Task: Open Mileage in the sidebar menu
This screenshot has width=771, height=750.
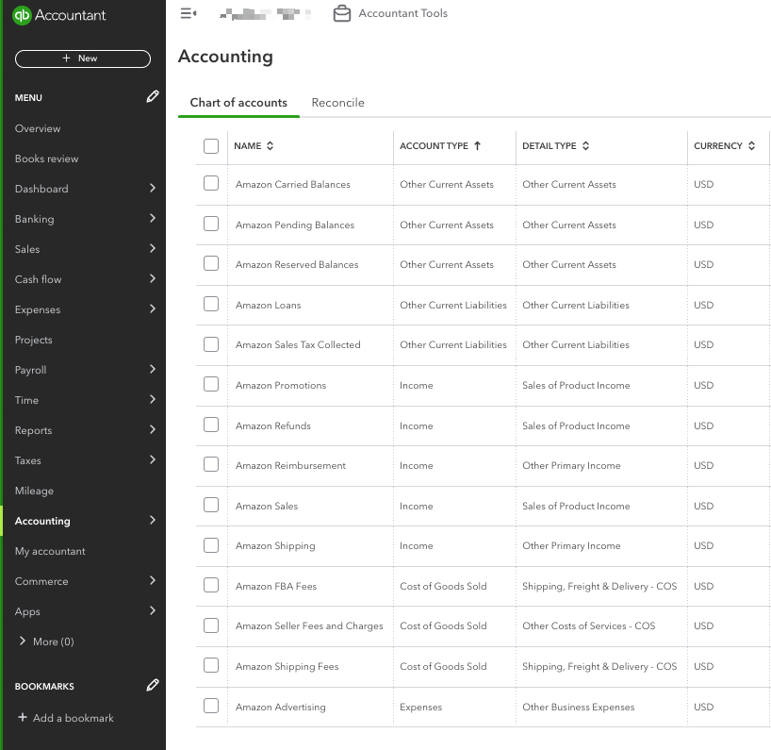Action: click(34, 491)
